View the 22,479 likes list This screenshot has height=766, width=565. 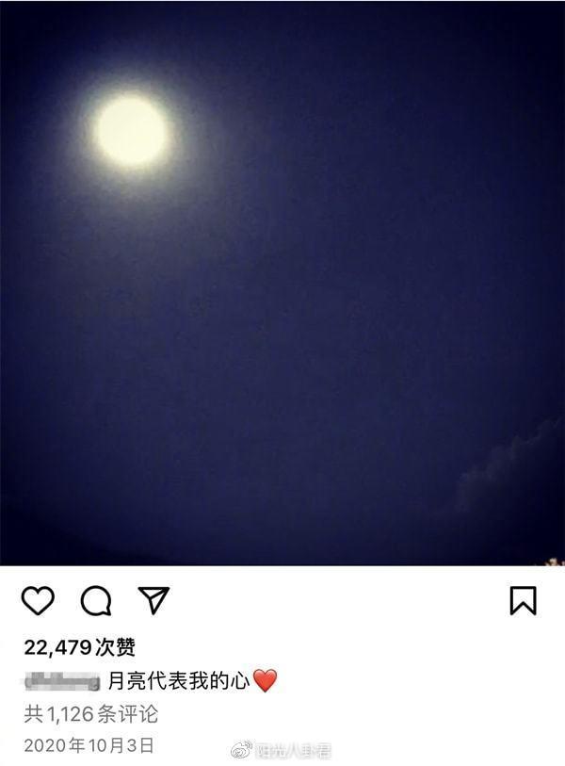(80, 648)
